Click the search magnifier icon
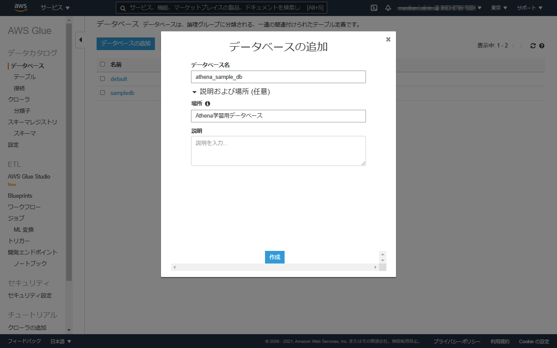 123,8
